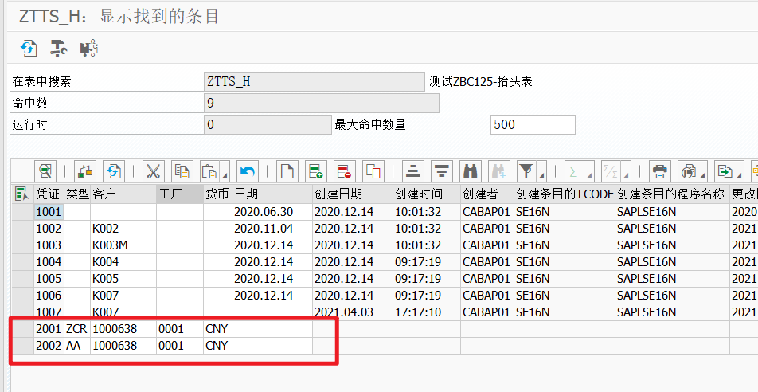This screenshot has height=392, width=758.
Task: Select row header of voucher 1001
Action: (x=22, y=212)
